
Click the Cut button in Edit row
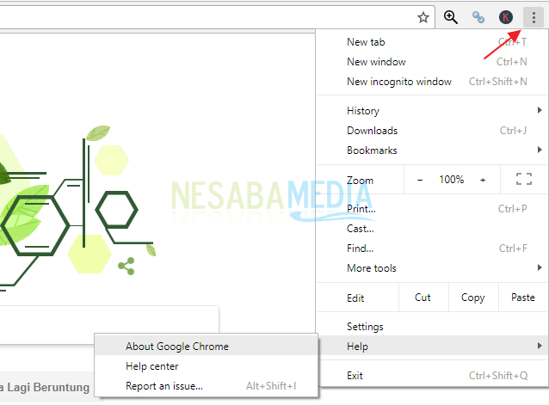tap(423, 298)
